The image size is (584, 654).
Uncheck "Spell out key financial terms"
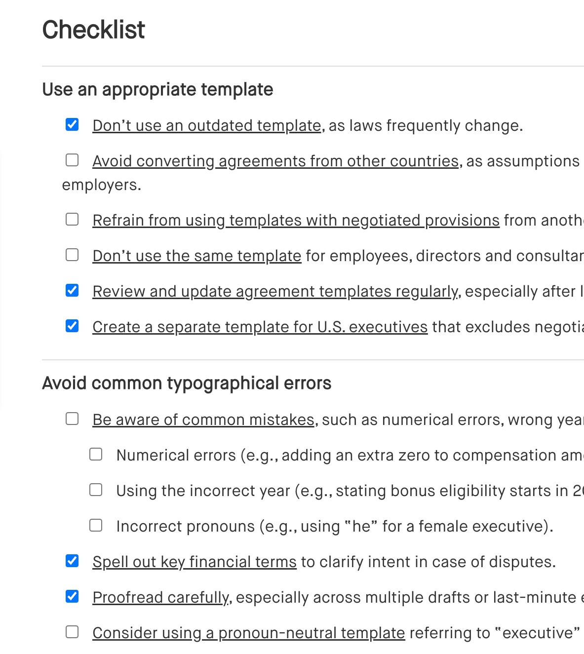click(x=72, y=561)
